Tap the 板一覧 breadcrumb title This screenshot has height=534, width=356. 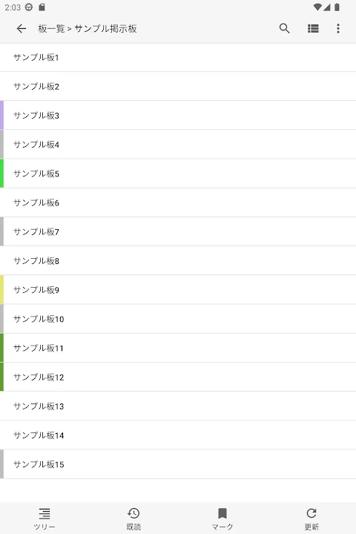[x=51, y=29]
